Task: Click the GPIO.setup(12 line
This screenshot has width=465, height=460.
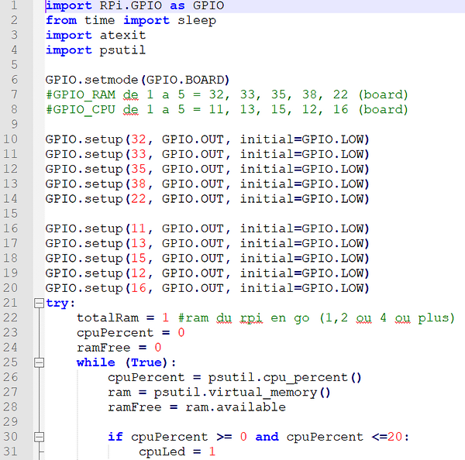Action: (207, 273)
